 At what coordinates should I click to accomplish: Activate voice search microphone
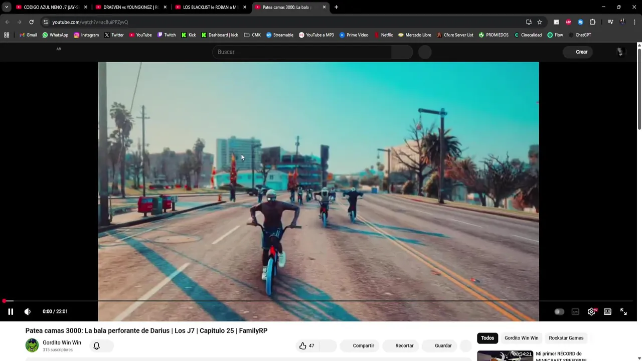click(425, 52)
